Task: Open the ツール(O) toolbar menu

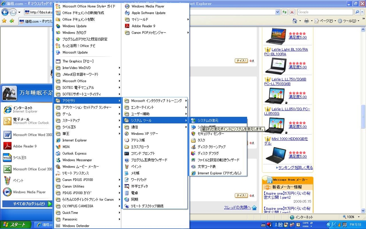Action: 348,21
